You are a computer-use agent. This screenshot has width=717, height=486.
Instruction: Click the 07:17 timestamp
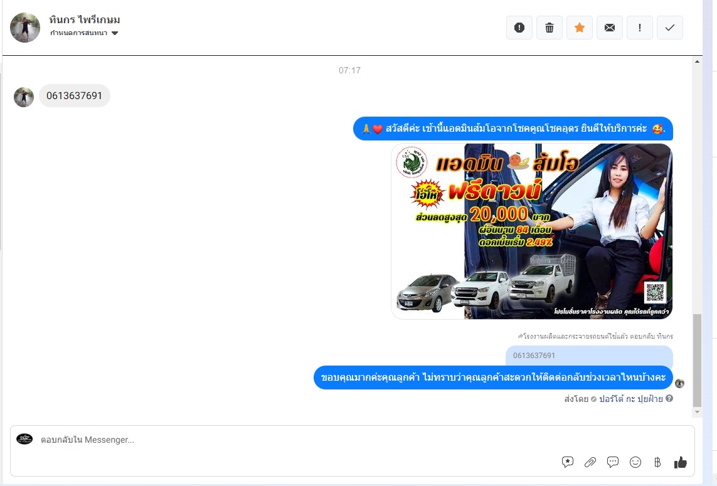pyautogui.click(x=350, y=70)
